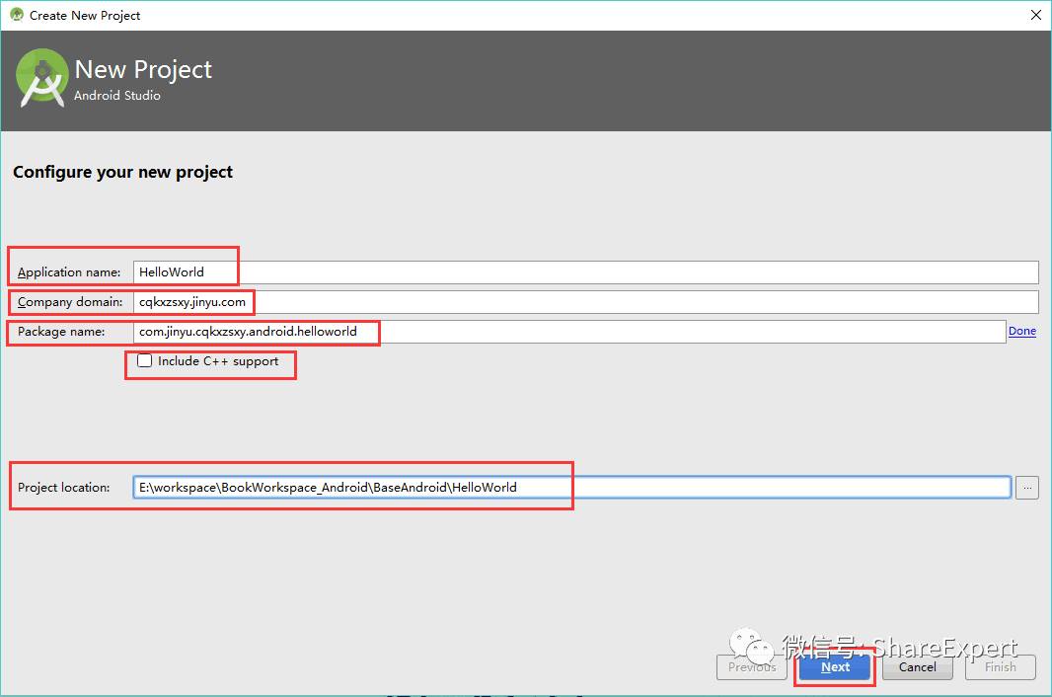Focus the Application name field with HelloWorld

[586, 271]
